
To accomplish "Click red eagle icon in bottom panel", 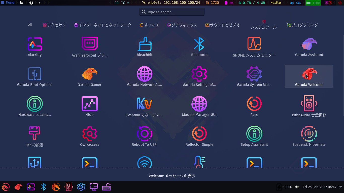I will (18, 187).
